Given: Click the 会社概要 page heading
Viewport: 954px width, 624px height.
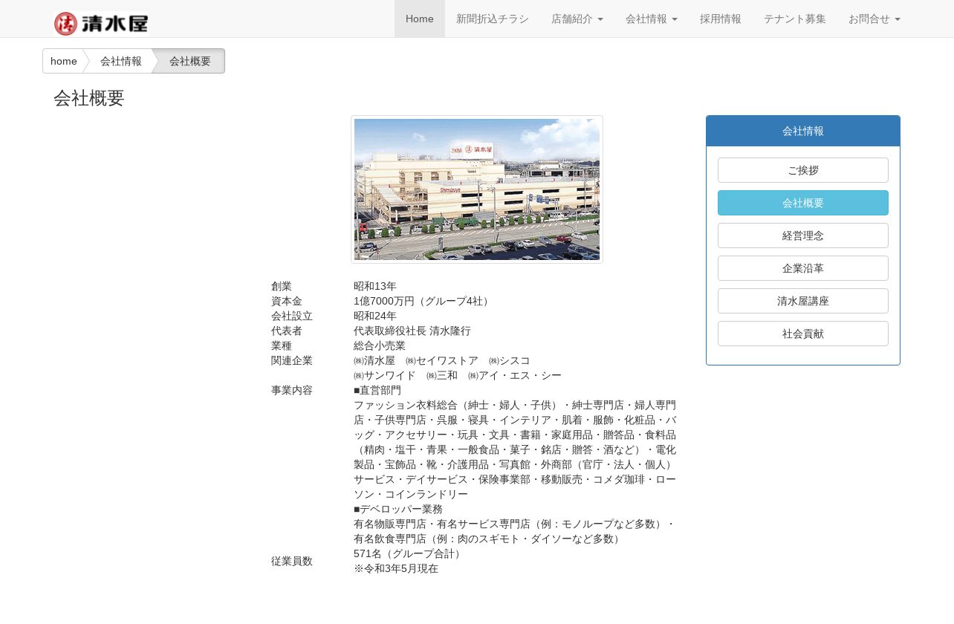Looking at the screenshot, I should (89, 98).
